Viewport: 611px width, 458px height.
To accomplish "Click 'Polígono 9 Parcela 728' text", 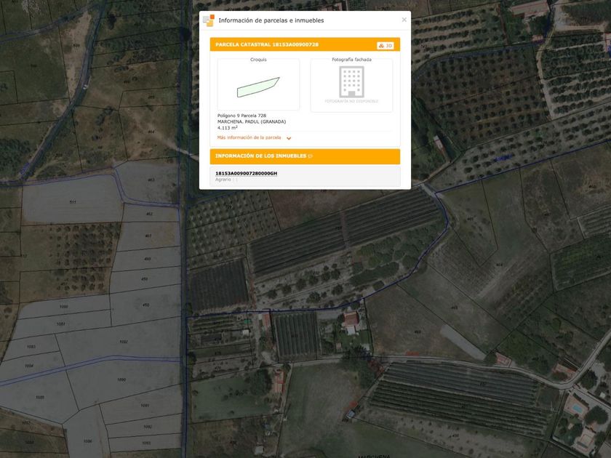I will pyautogui.click(x=241, y=116).
